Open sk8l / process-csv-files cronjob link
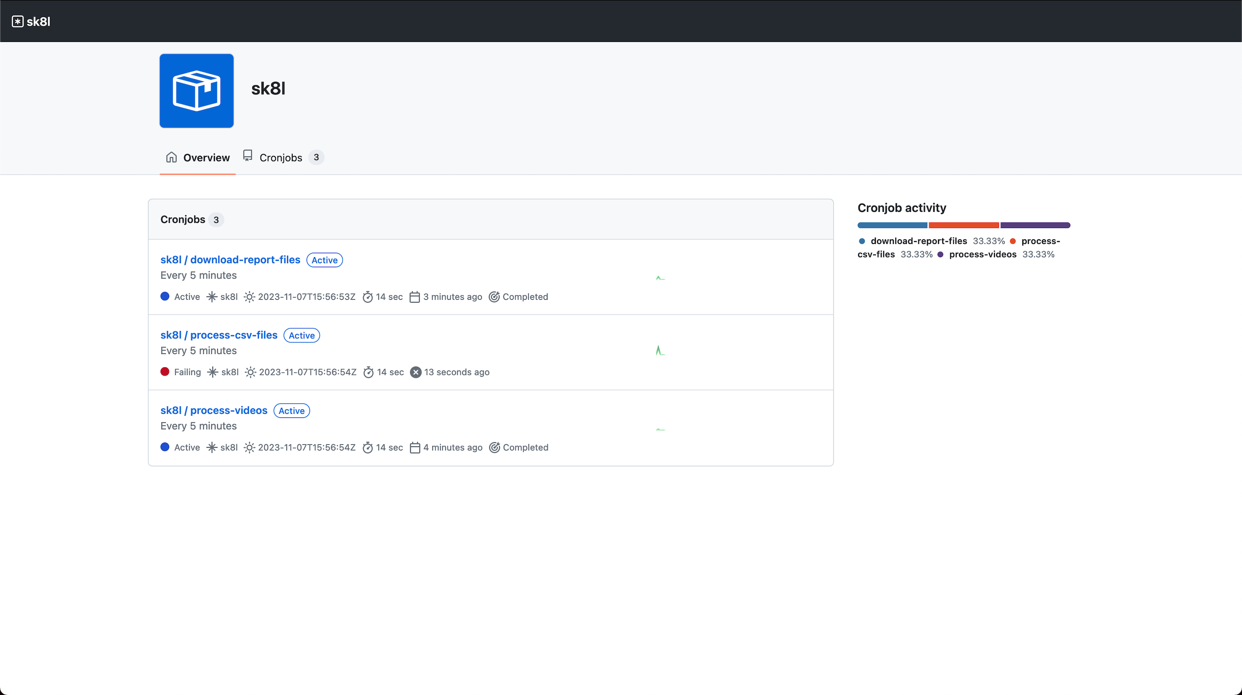This screenshot has height=695, width=1242. pyautogui.click(x=218, y=335)
